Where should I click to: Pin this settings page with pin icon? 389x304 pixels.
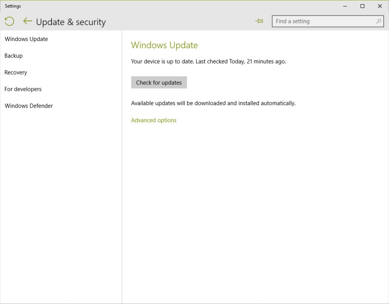coord(259,21)
